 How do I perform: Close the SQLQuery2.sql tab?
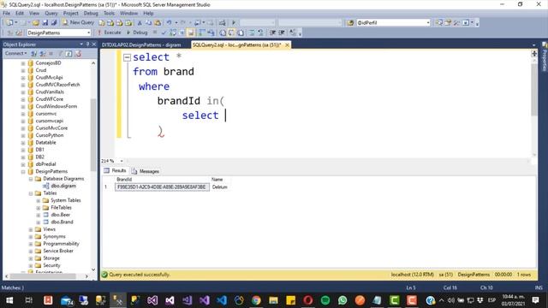pyautogui.click(x=287, y=45)
